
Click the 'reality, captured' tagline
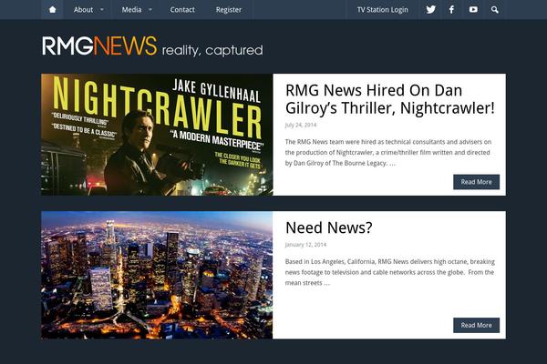(212, 51)
